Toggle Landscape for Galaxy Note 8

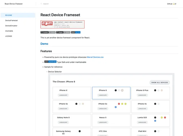(x=63, y=122)
